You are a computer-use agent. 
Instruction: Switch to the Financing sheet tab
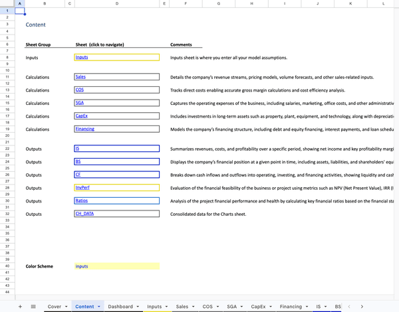pyautogui.click(x=290, y=307)
